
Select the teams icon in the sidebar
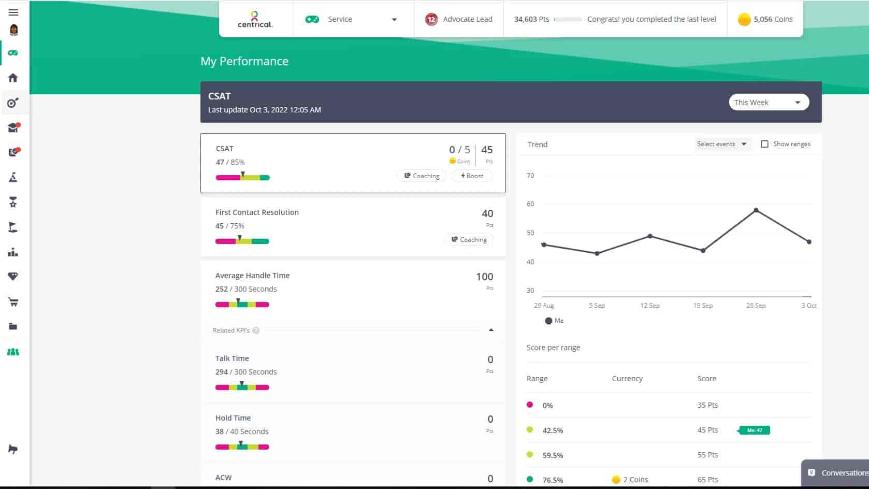coord(13,352)
